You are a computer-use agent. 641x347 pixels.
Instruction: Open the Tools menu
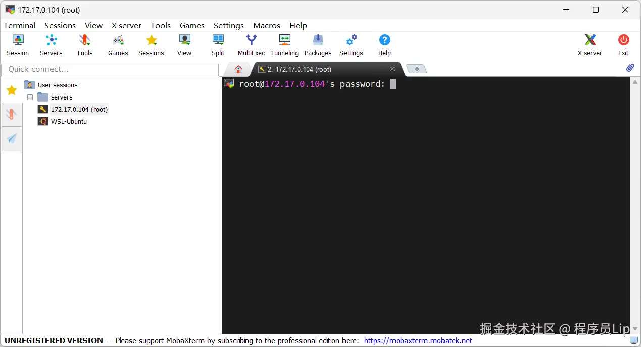(161, 25)
